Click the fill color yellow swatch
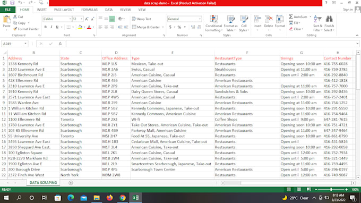Viewport: 361px width, 203px height. 80,27
